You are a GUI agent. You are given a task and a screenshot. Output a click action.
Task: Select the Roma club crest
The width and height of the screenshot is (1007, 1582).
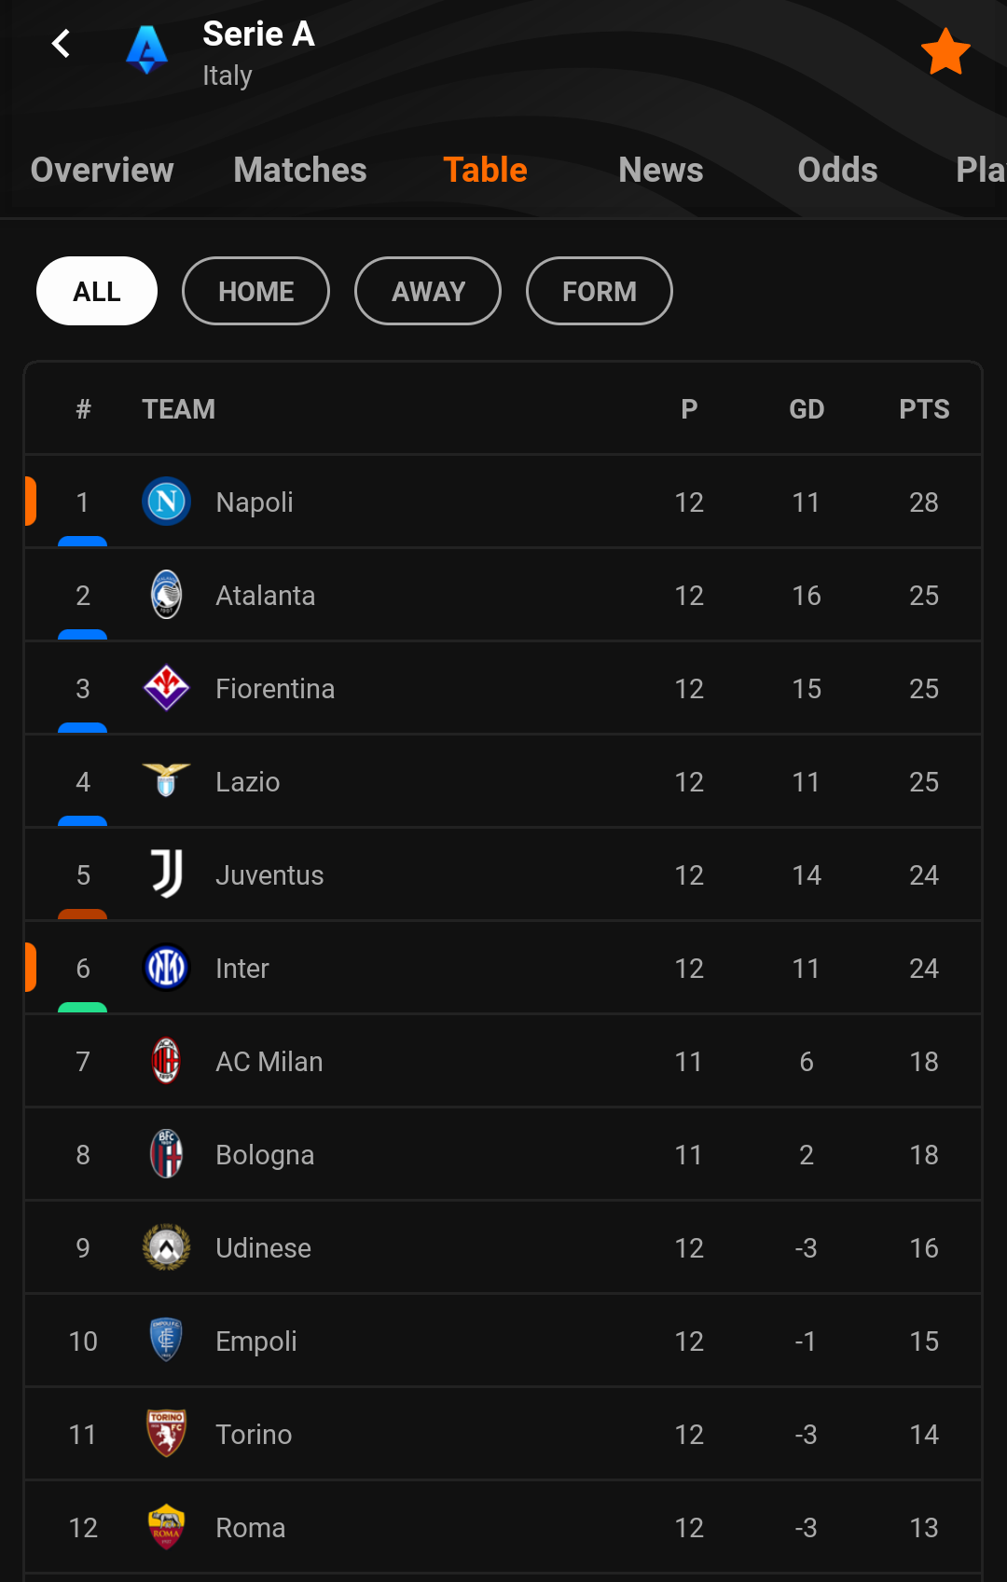[x=166, y=1527]
